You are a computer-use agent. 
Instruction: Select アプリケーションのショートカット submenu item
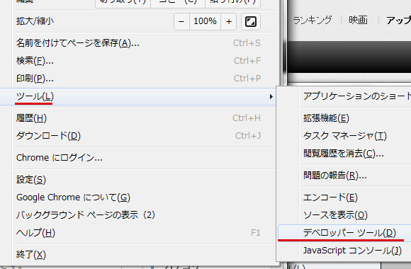(344, 96)
